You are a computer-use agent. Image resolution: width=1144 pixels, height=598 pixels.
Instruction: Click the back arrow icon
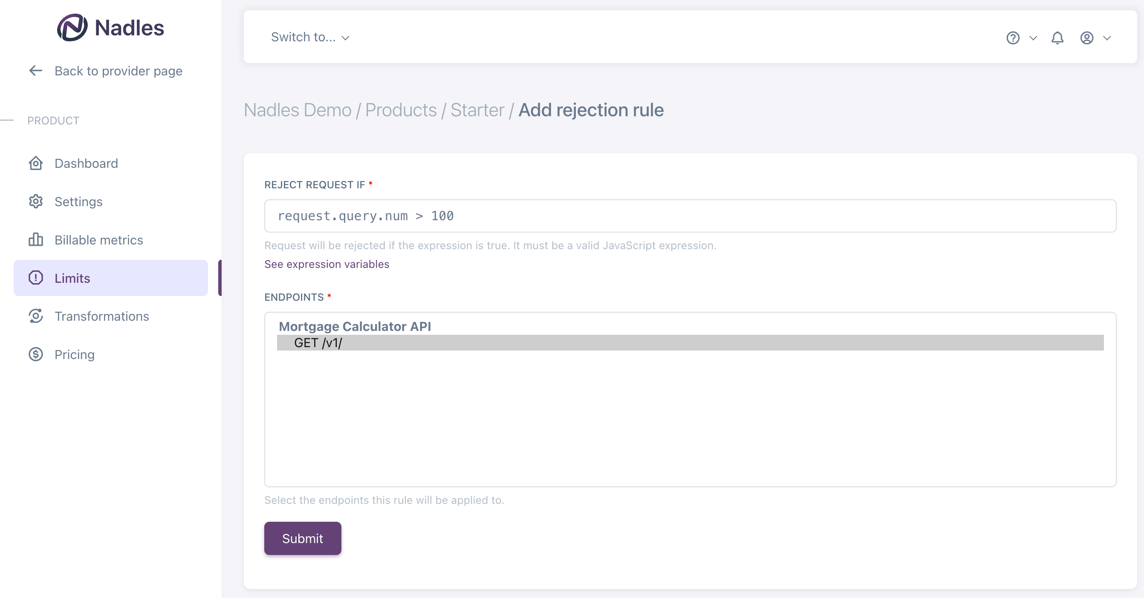click(35, 71)
